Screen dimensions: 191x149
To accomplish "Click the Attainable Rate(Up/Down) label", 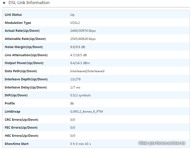I will [25, 39].
